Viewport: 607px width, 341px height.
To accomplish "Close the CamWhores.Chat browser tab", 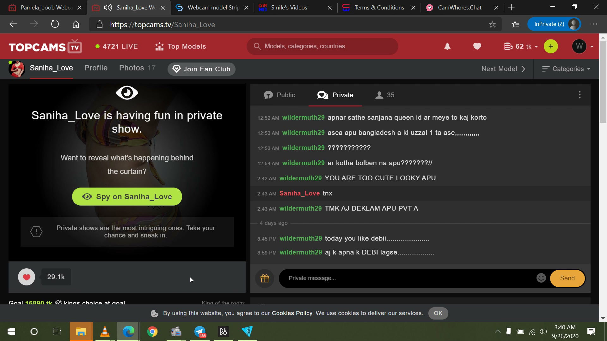I will click(496, 8).
